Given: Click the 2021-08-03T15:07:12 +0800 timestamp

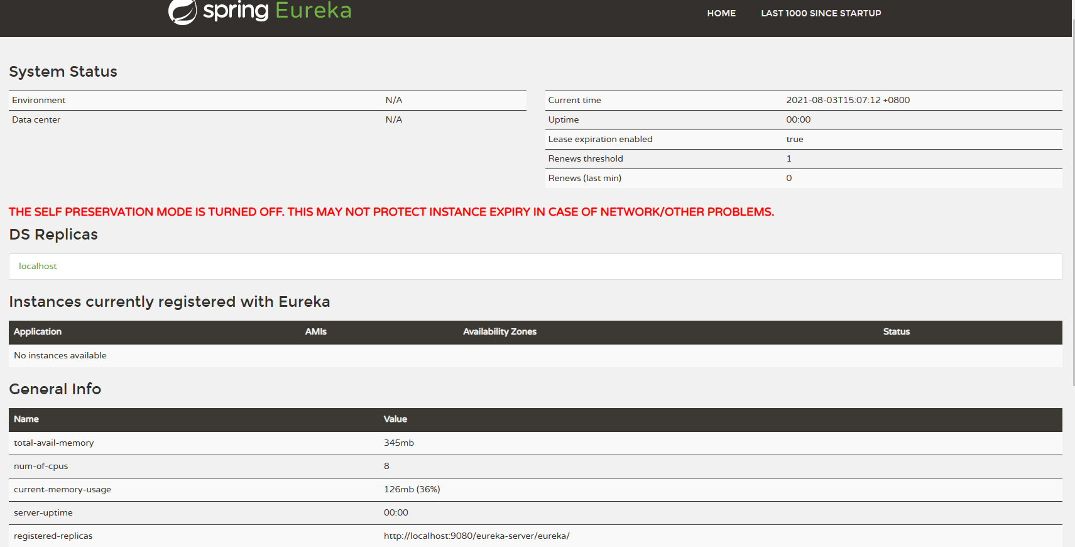Looking at the screenshot, I should tap(848, 100).
